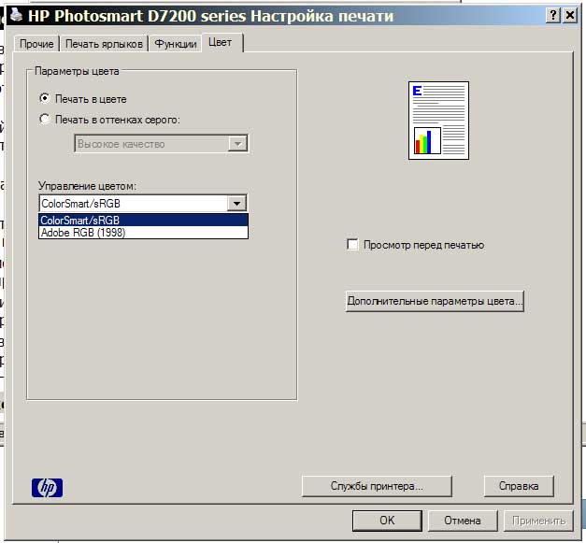This screenshot has width=586, height=543.
Task: Confirm with the OK button
Action: point(387,521)
